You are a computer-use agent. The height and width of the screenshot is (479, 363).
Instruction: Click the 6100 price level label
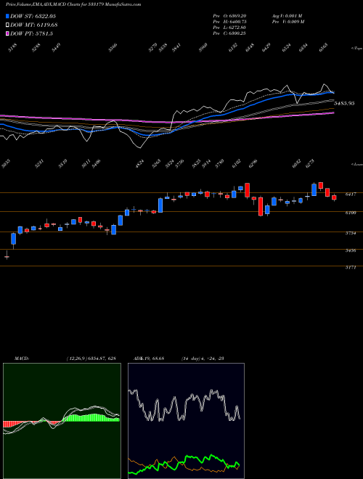[x=351, y=213]
